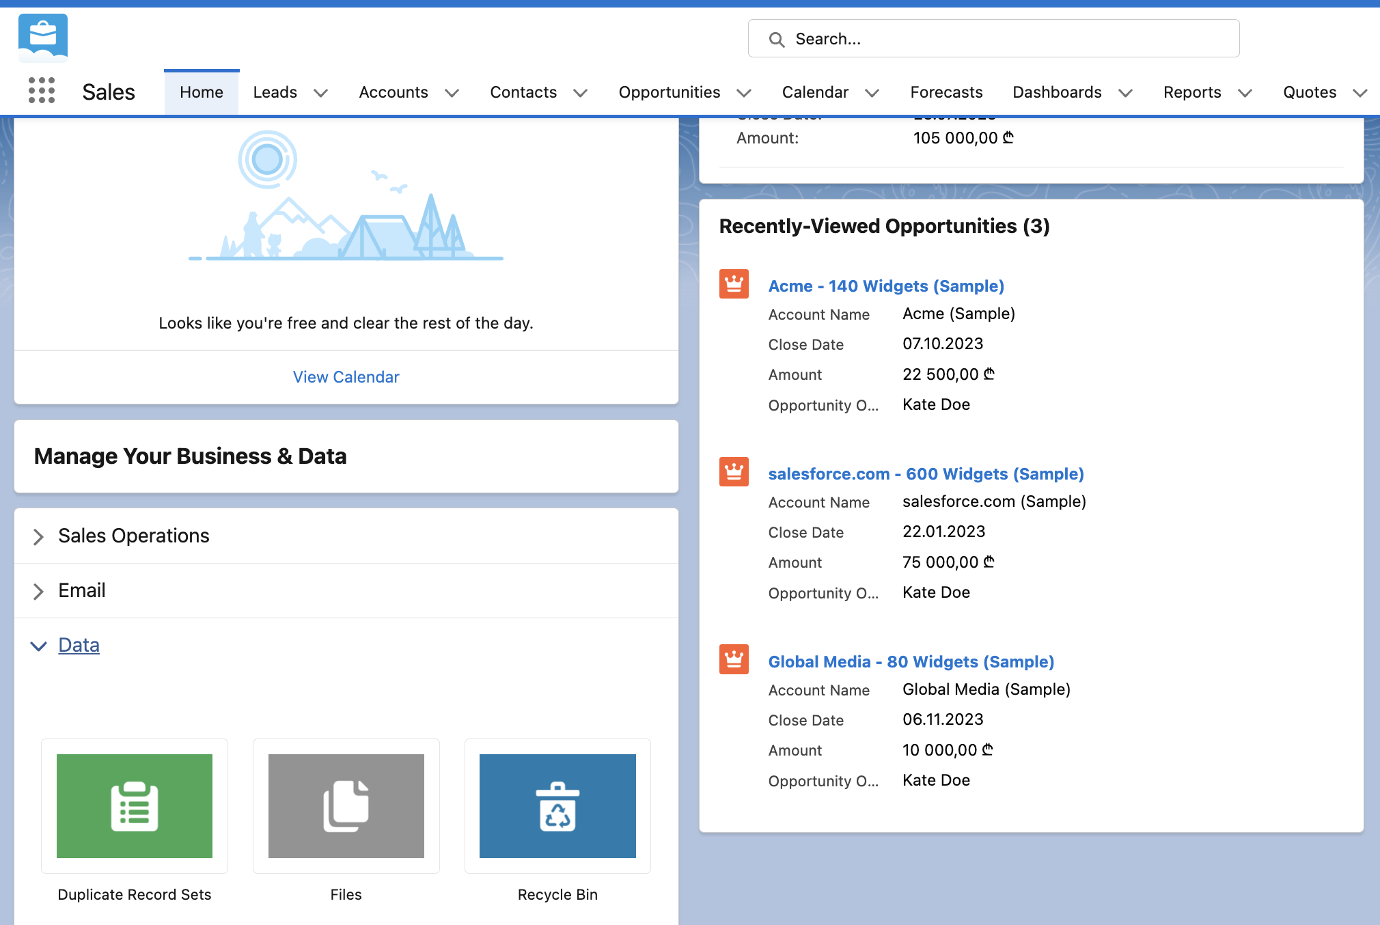Expand Accounts tab dropdown arrow

(x=452, y=93)
